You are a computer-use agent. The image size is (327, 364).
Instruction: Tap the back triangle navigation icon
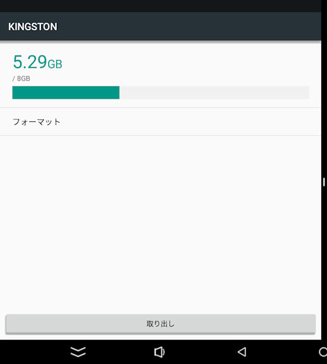click(x=242, y=352)
